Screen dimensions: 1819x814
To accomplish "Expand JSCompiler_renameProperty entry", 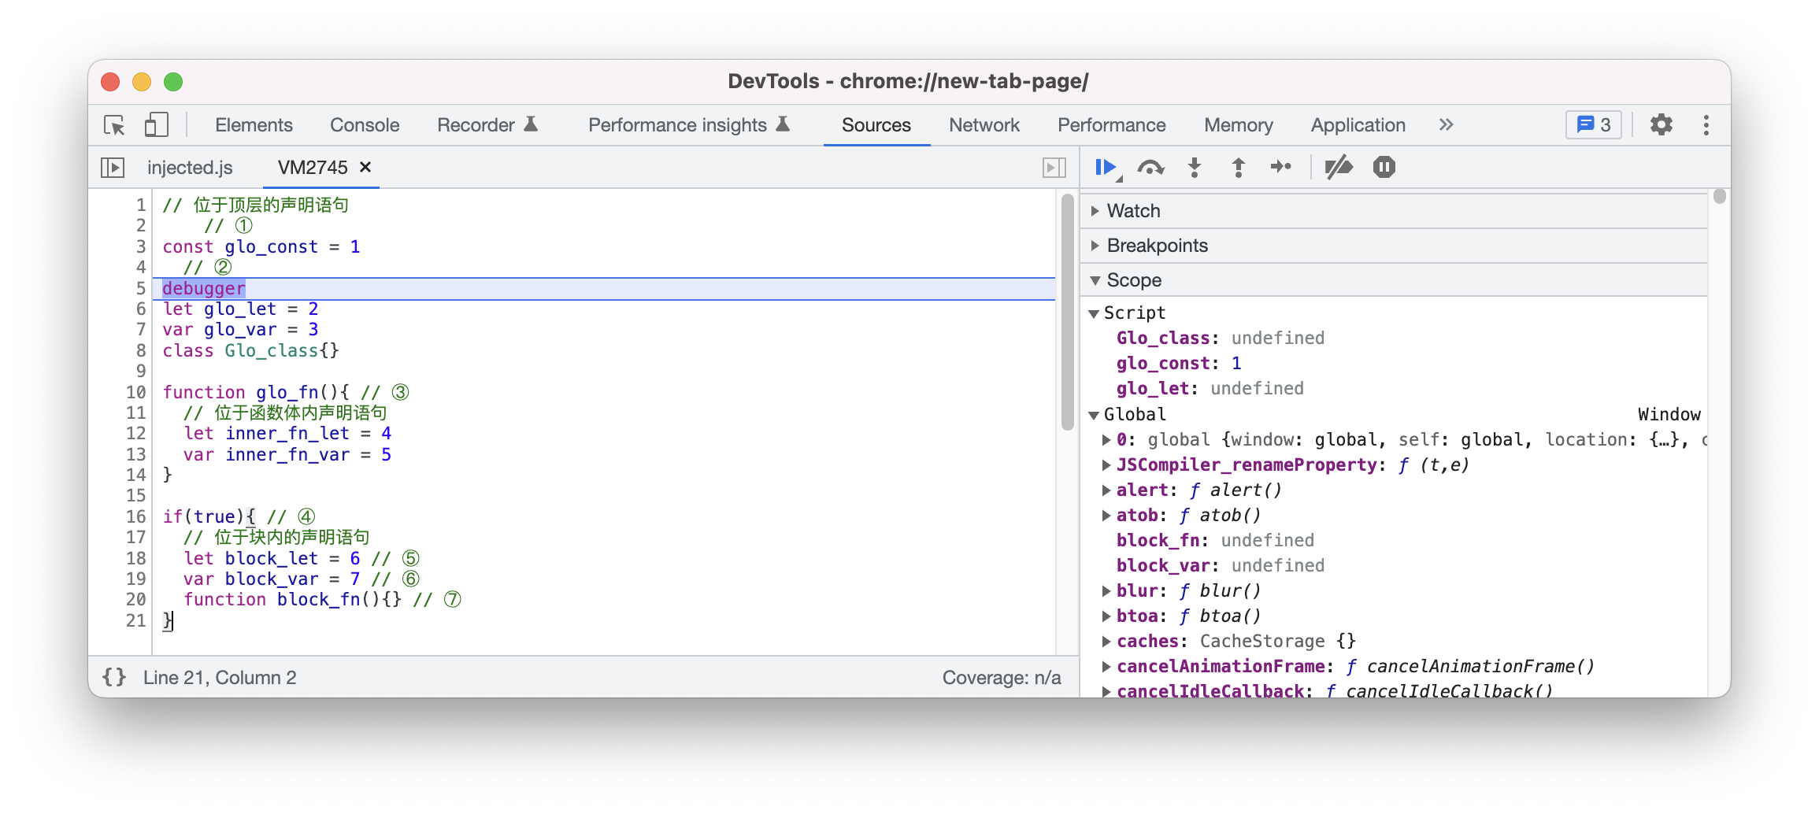I will pyautogui.click(x=1106, y=465).
